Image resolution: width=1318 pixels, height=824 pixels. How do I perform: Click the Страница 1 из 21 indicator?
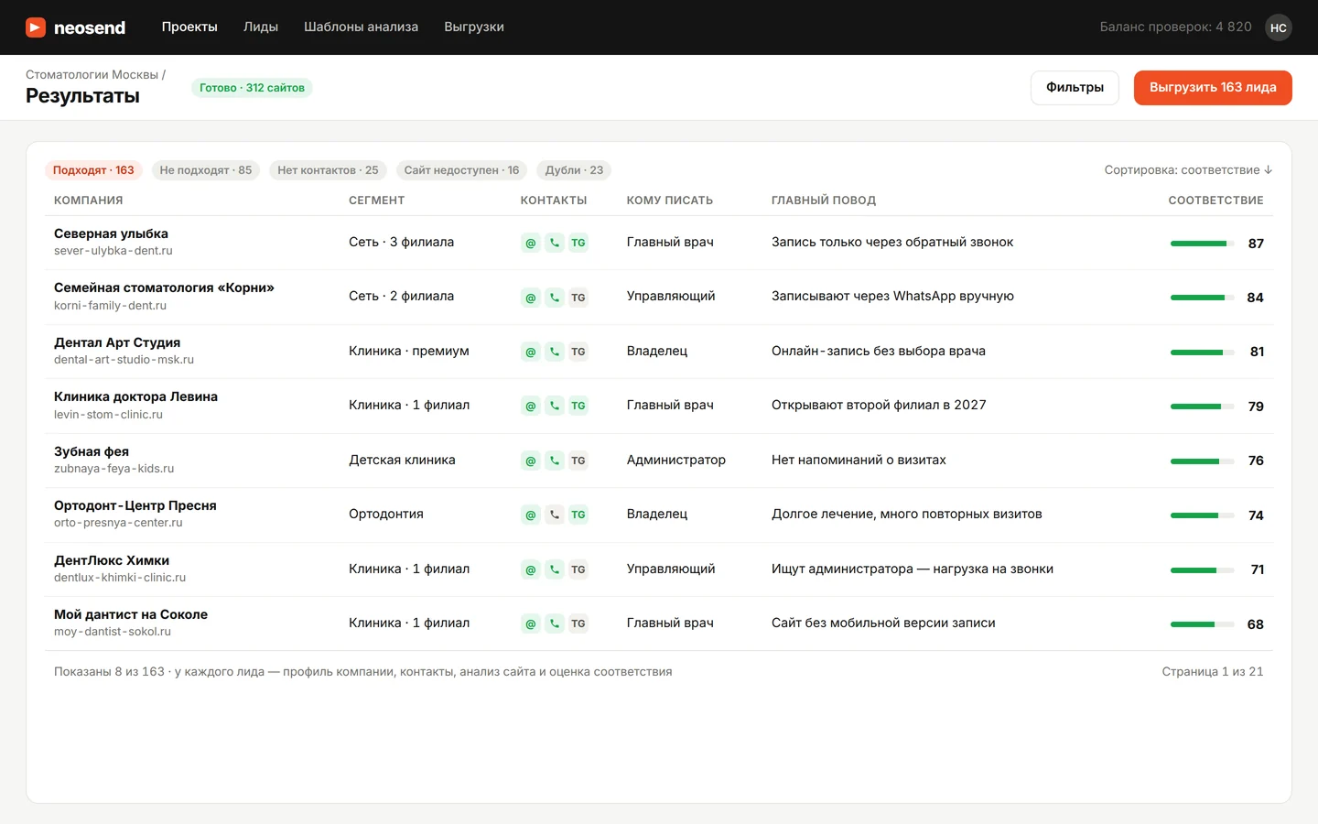pos(1213,672)
